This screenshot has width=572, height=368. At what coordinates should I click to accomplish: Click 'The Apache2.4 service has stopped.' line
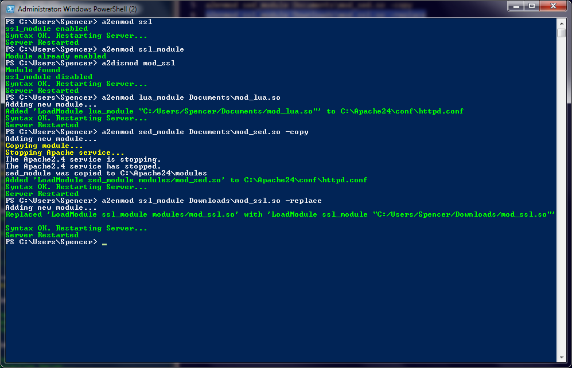(x=83, y=166)
